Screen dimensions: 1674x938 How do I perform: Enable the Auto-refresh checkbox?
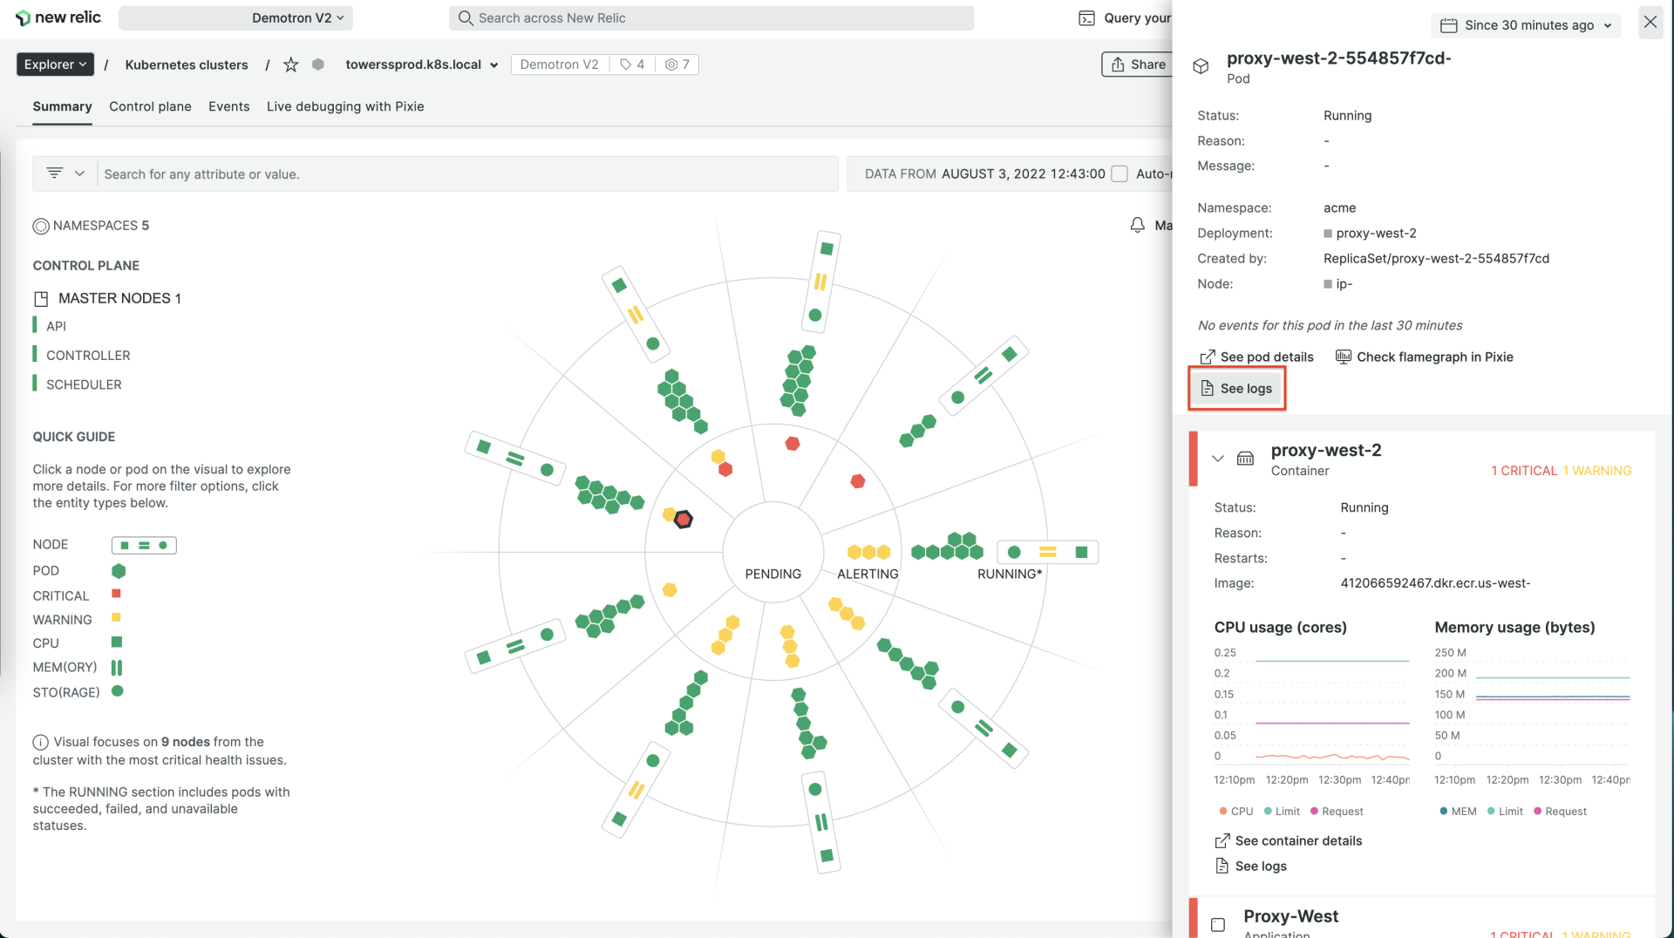tap(1119, 173)
